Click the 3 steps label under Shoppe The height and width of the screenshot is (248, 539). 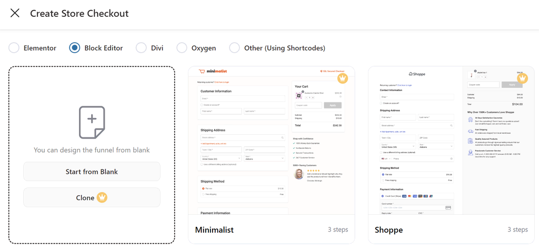[517, 230]
